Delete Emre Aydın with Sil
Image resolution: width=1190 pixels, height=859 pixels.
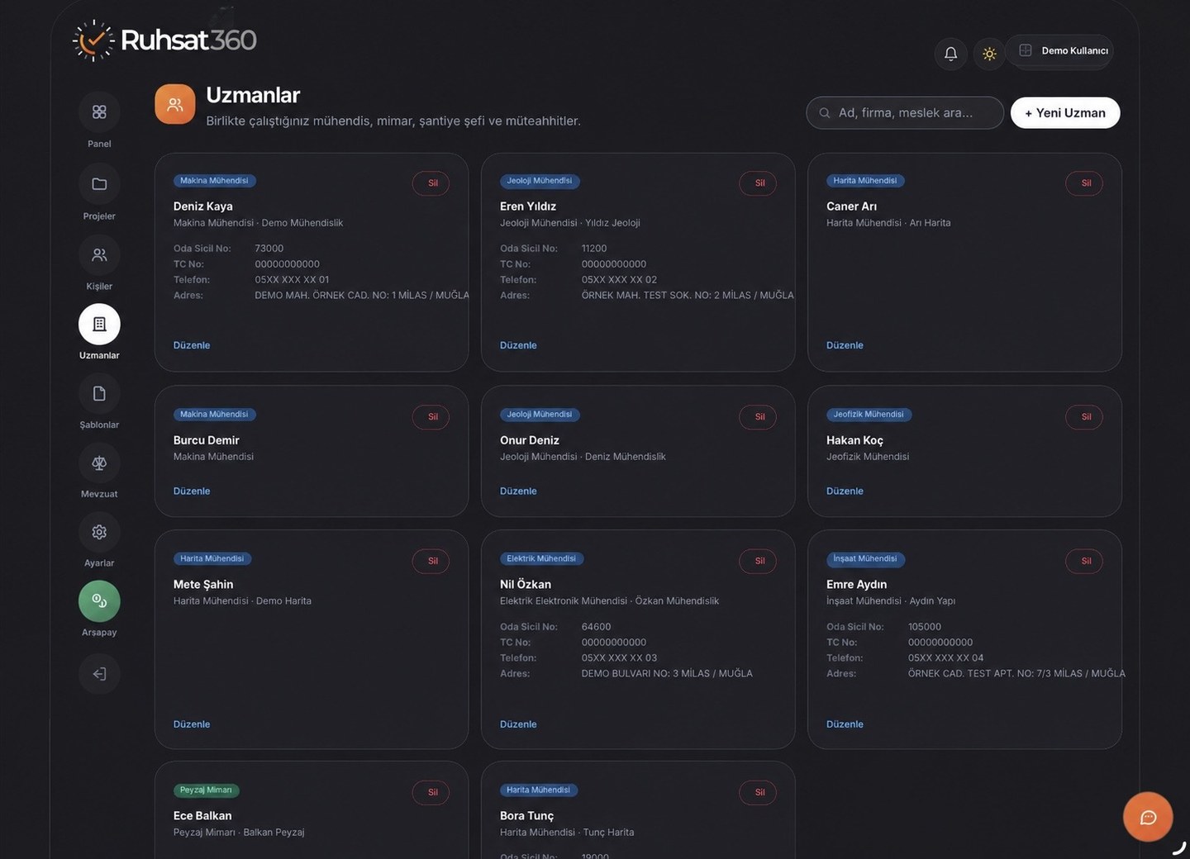pyautogui.click(x=1084, y=562)
